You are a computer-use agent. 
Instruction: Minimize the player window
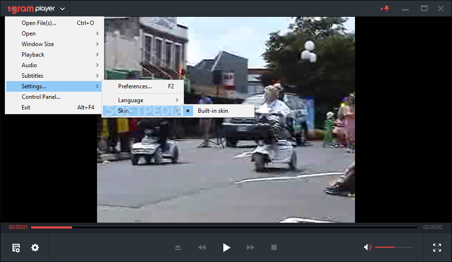point(405,10)
